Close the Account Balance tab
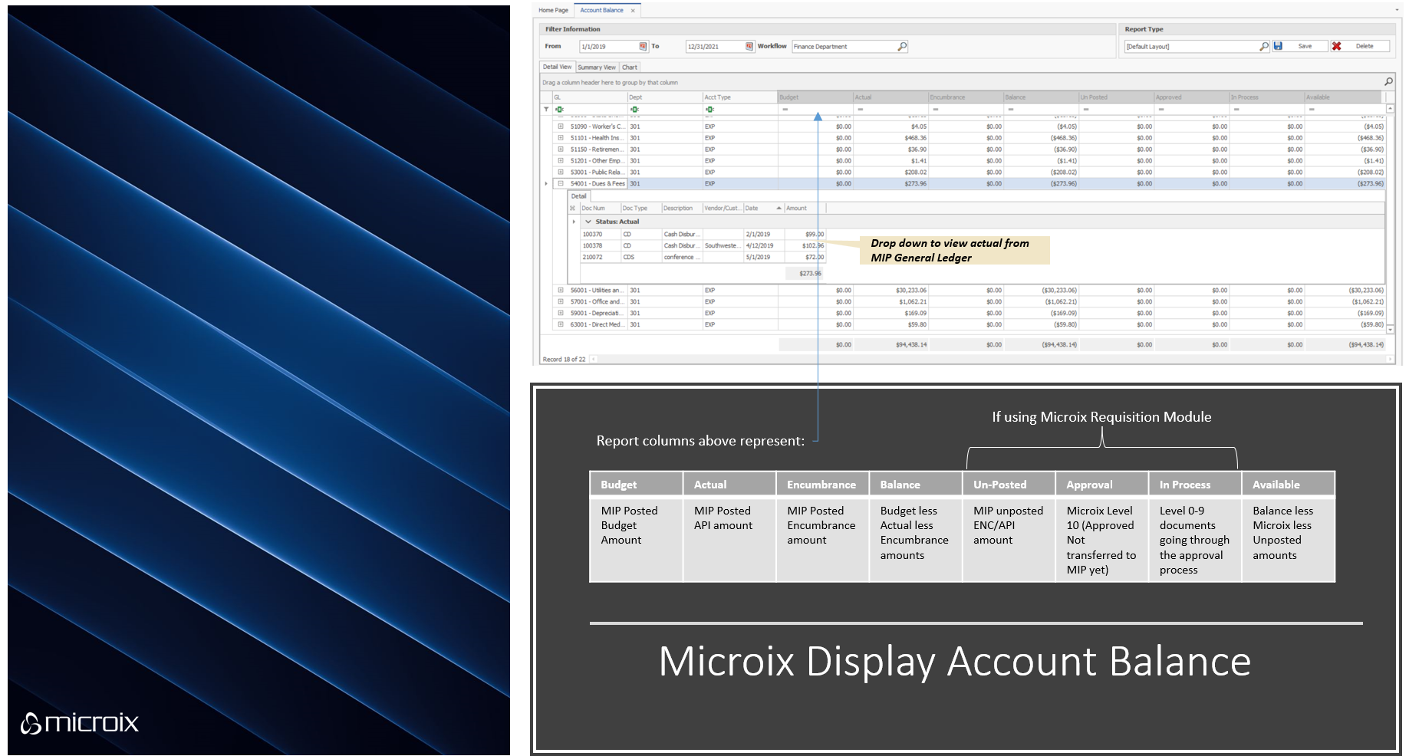The image size is (1409, 756). (633, 11)
